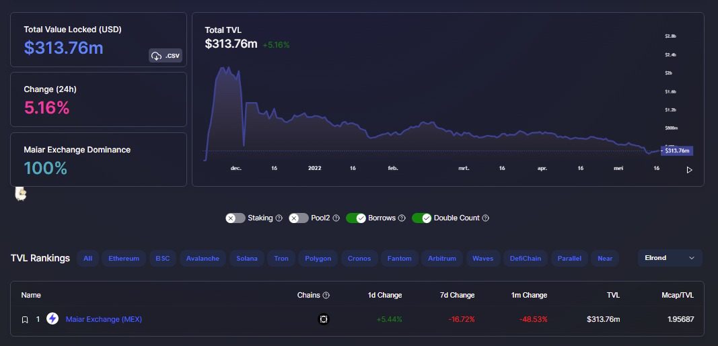Expand the Elrond chain dropdown
Image resolution: width=718 pixels, height=346 pixels.
pyautogui.click(x=670, y=258)
